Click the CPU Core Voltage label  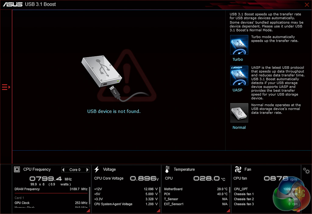tap(109, 178)
